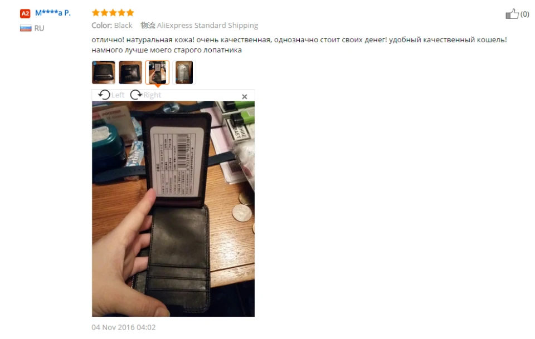This screenshot has height=339, width=535.
Task: Close the enlarged photo viewer
Action: [x=244, y=97]
